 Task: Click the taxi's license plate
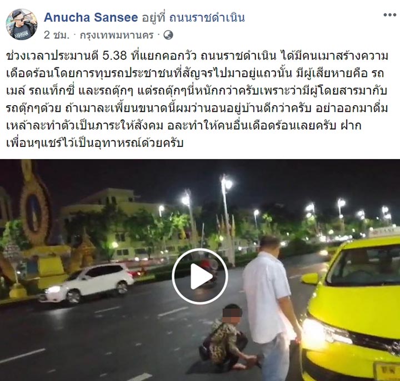[x=387, y=371]
